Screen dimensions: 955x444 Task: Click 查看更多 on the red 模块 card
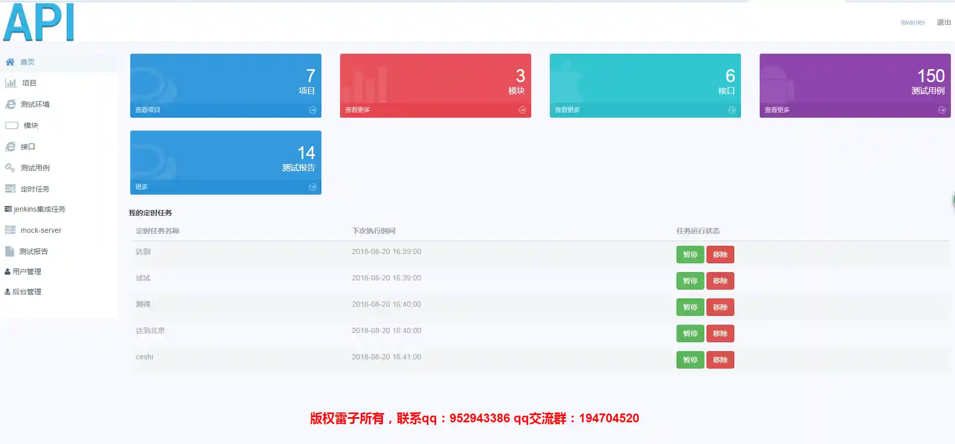click(x=358, y=110)
